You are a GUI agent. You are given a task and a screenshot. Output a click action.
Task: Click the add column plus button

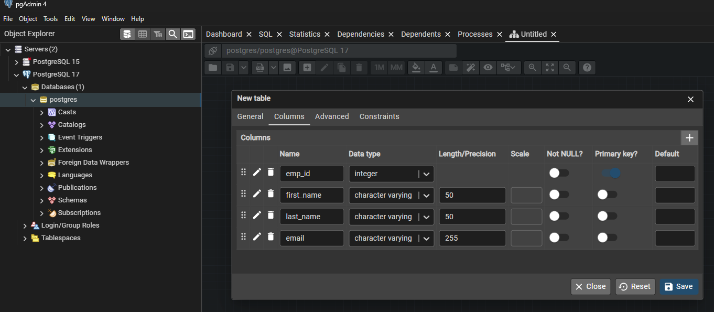point(689,138)
